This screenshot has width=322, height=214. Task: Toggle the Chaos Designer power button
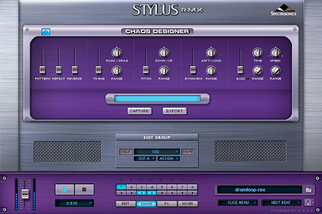pyautogui.click(x=46, y=32)
